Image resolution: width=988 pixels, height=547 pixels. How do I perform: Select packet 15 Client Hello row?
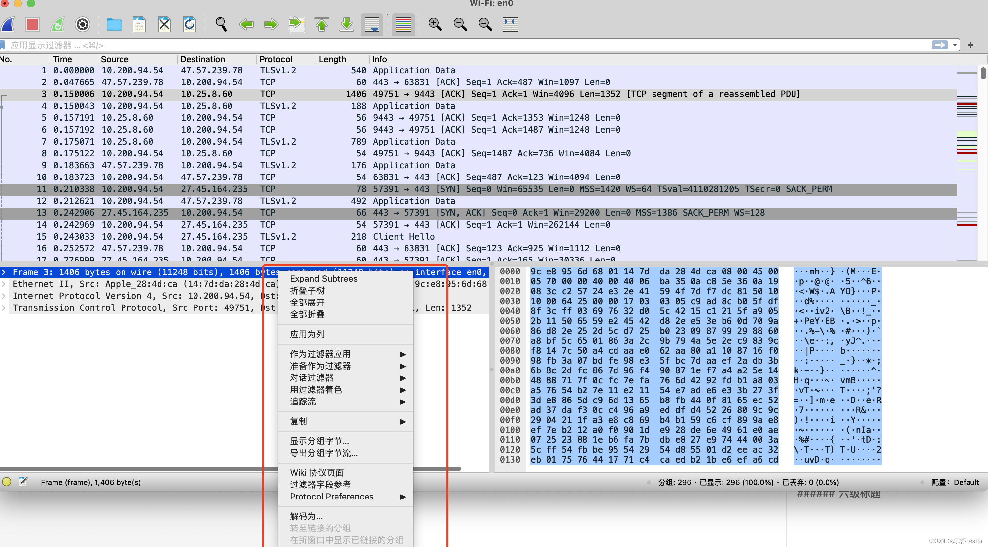click(x=478, y=237)
